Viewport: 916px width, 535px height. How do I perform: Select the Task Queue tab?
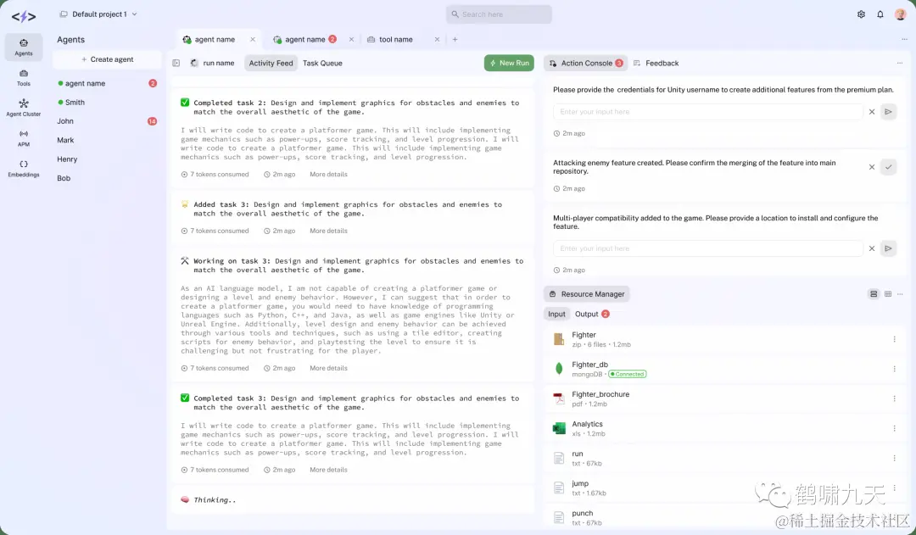coord(322,63)
